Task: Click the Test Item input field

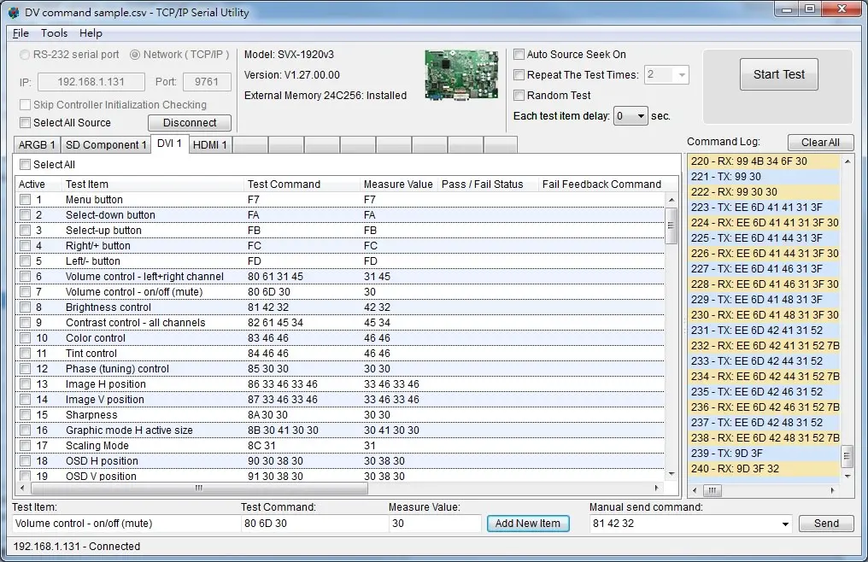Action: point(126,524)
